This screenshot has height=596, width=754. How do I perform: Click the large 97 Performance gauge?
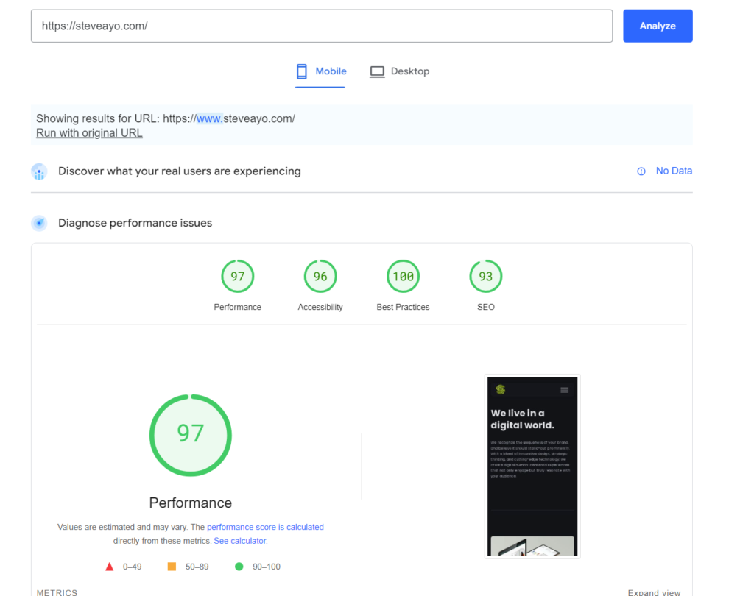tap(191, 436)
